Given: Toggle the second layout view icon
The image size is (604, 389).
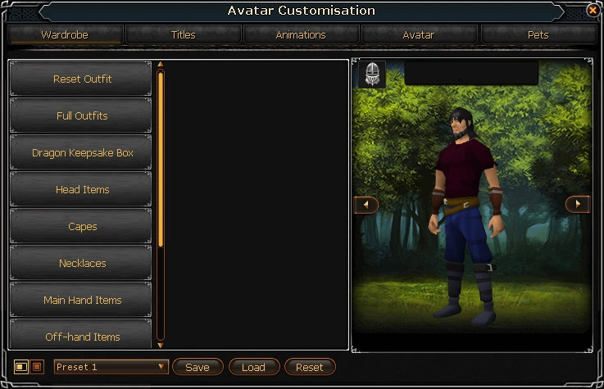Looking at the screenshot, I should 37,367.
